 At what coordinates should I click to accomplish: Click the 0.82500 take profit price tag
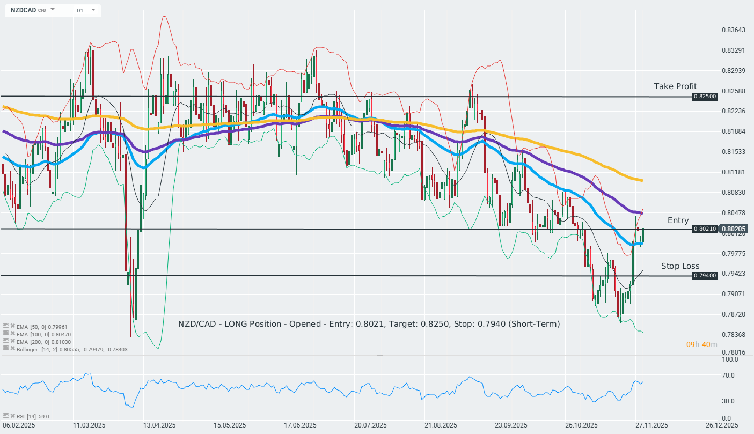coord(705,97)
